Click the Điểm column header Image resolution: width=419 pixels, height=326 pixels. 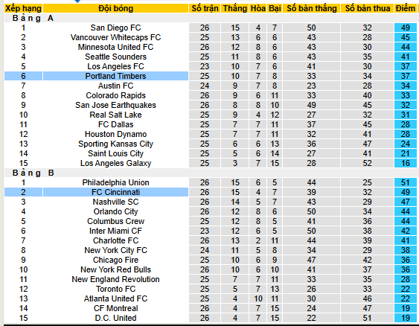click(406, 8)
